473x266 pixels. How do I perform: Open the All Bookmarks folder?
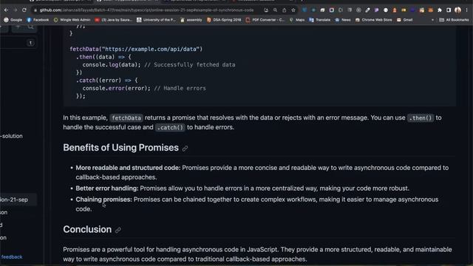click(x=454, y=20)
